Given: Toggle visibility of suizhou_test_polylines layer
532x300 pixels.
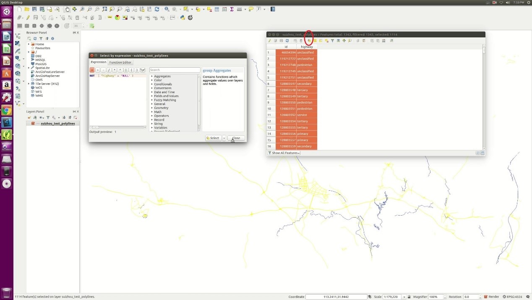Looking at the screenshot, I should 33,124.
